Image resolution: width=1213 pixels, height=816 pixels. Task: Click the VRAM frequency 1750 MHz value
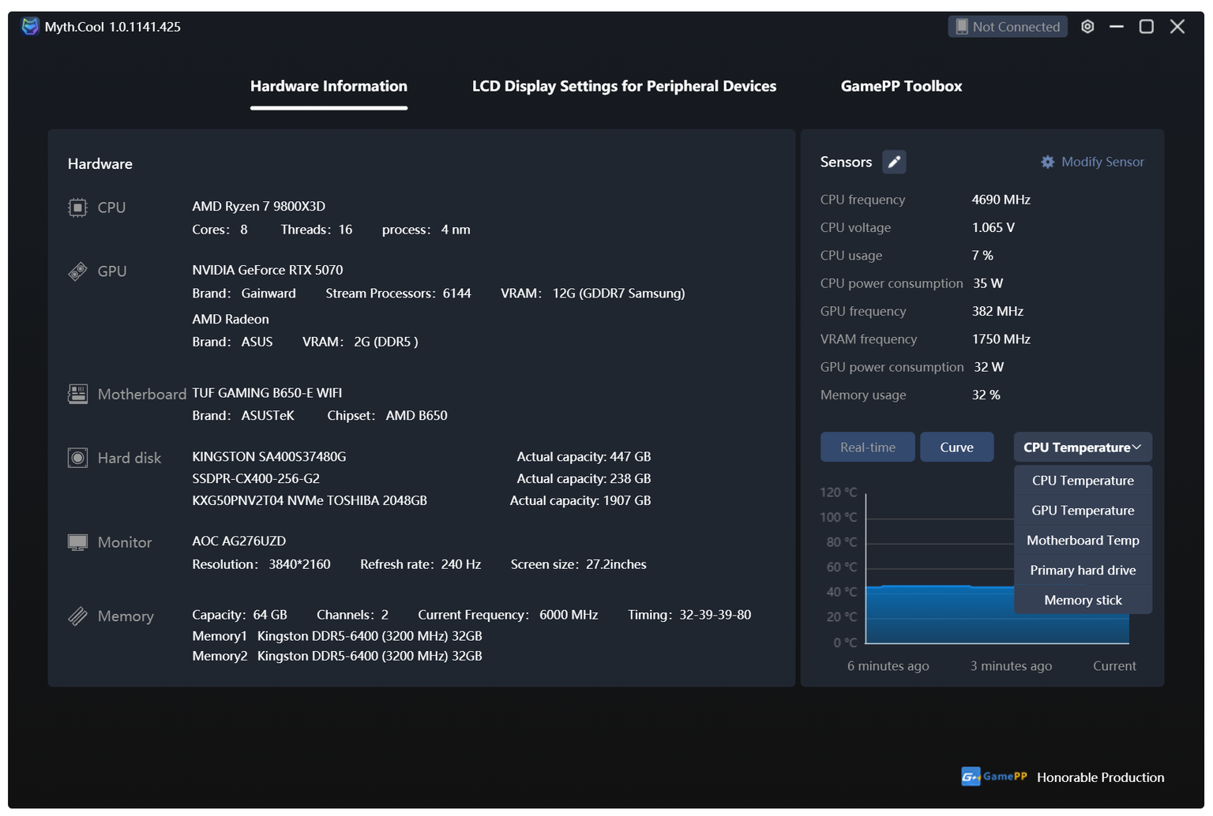click(x=1001, y=339)
